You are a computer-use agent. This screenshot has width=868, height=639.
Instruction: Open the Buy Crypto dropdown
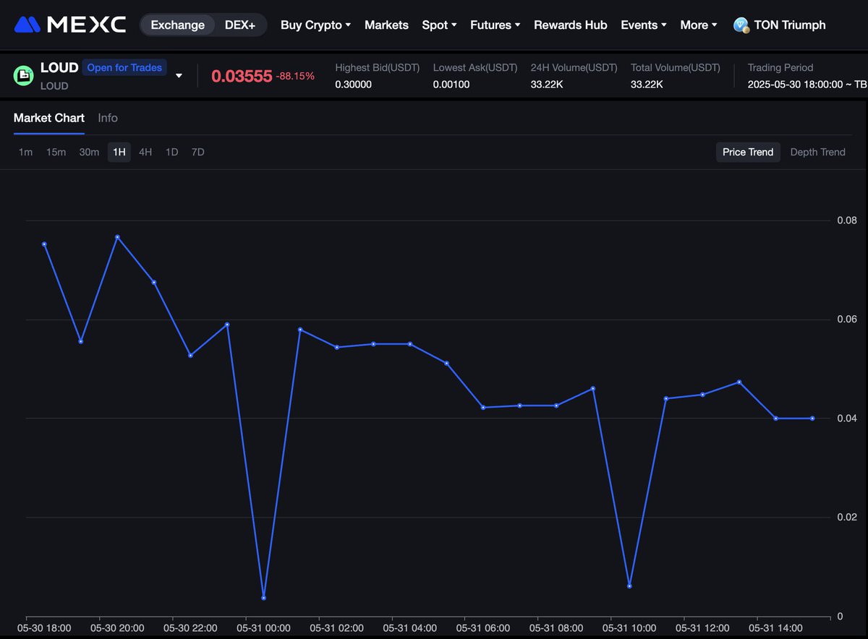pos(315,25)
